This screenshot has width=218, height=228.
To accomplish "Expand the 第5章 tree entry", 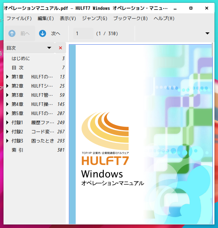I will point(7,113).
